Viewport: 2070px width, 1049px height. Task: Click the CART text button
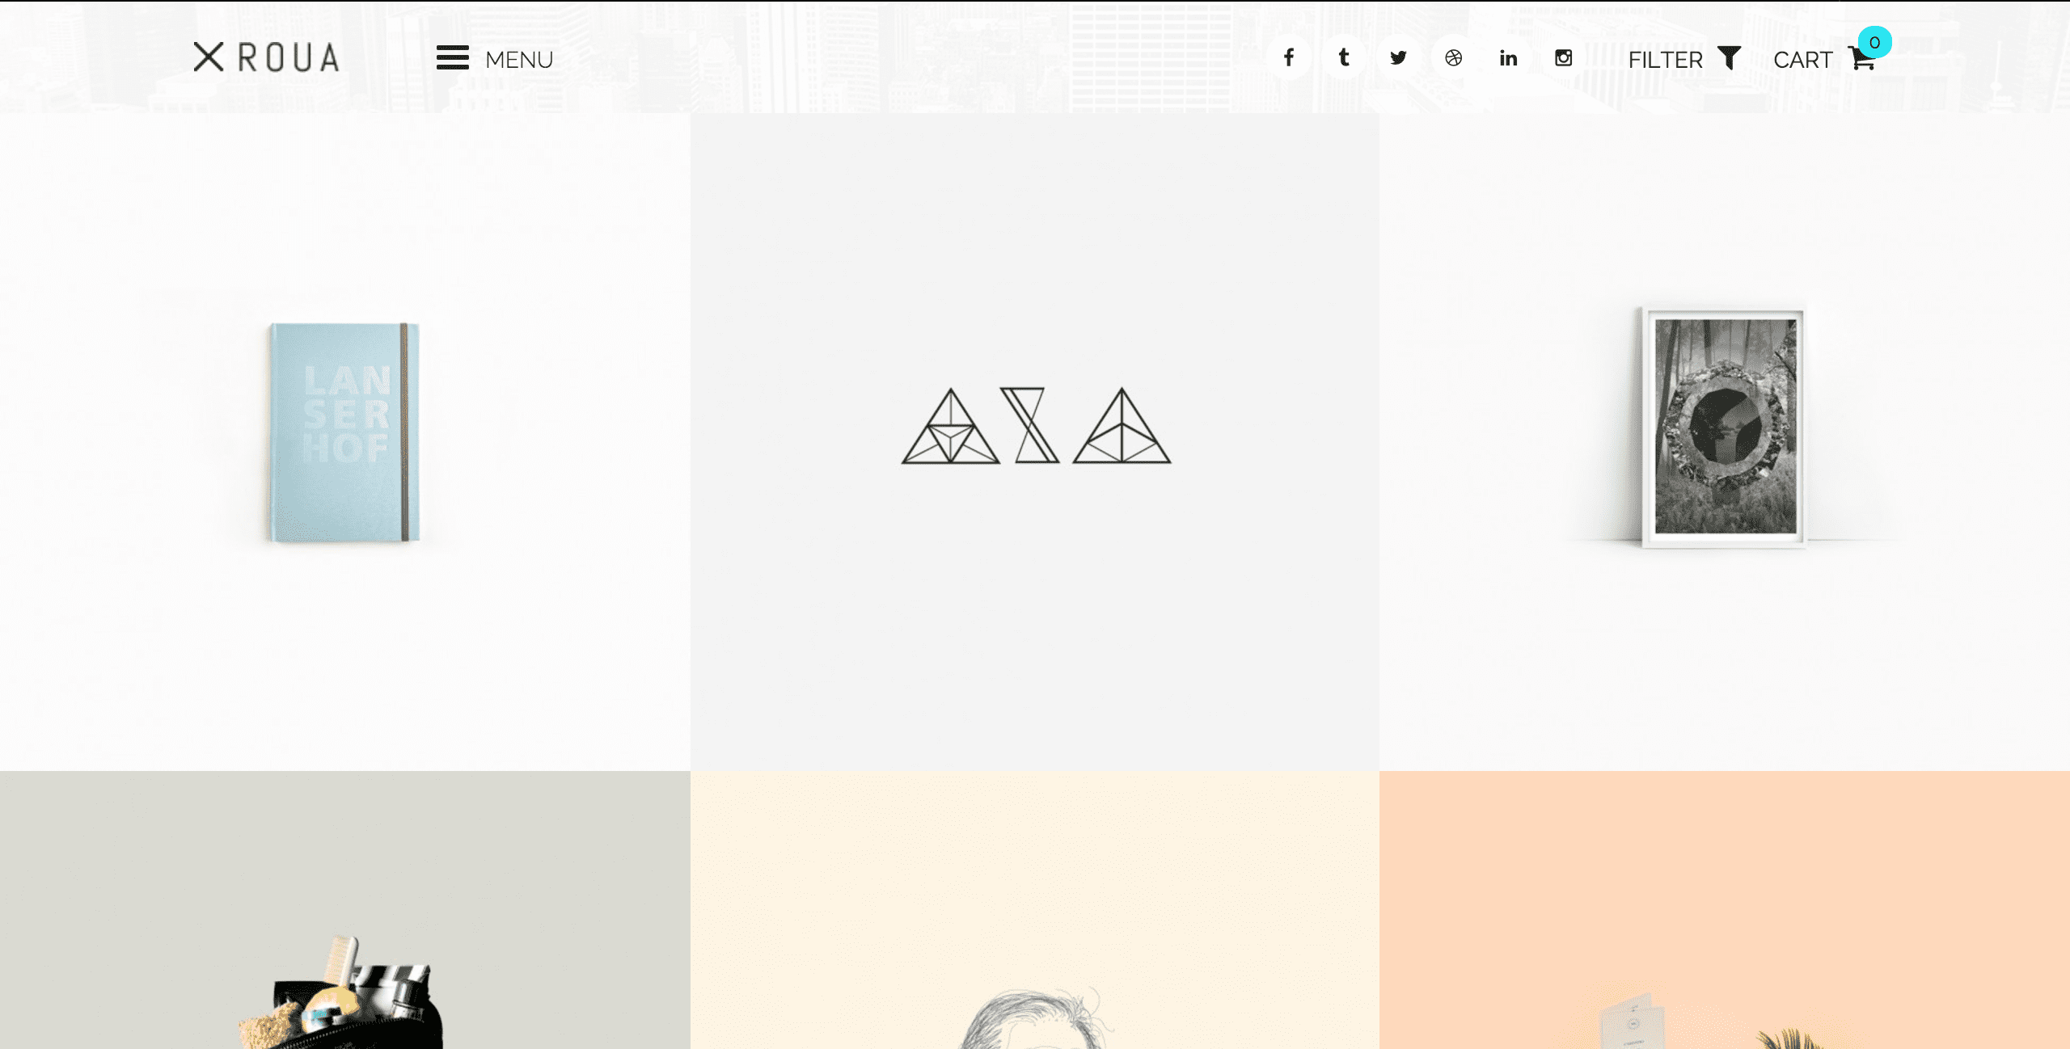1804,59
